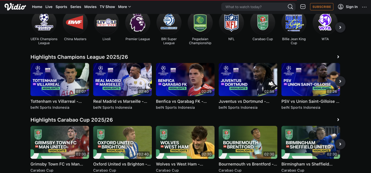
Task: Click beIN Sports Indonesia under Juventus video
Action: pos(238,108)
